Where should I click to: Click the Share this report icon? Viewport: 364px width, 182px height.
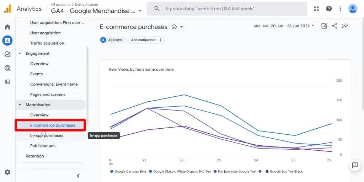click(334, 26)
